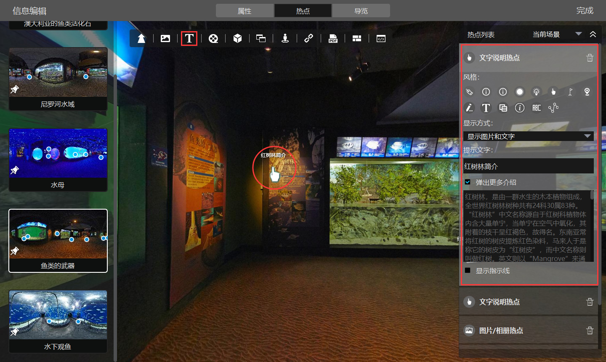
Task: Select the text hotspot tool (T) in toolbar
Action: (189, 38)
